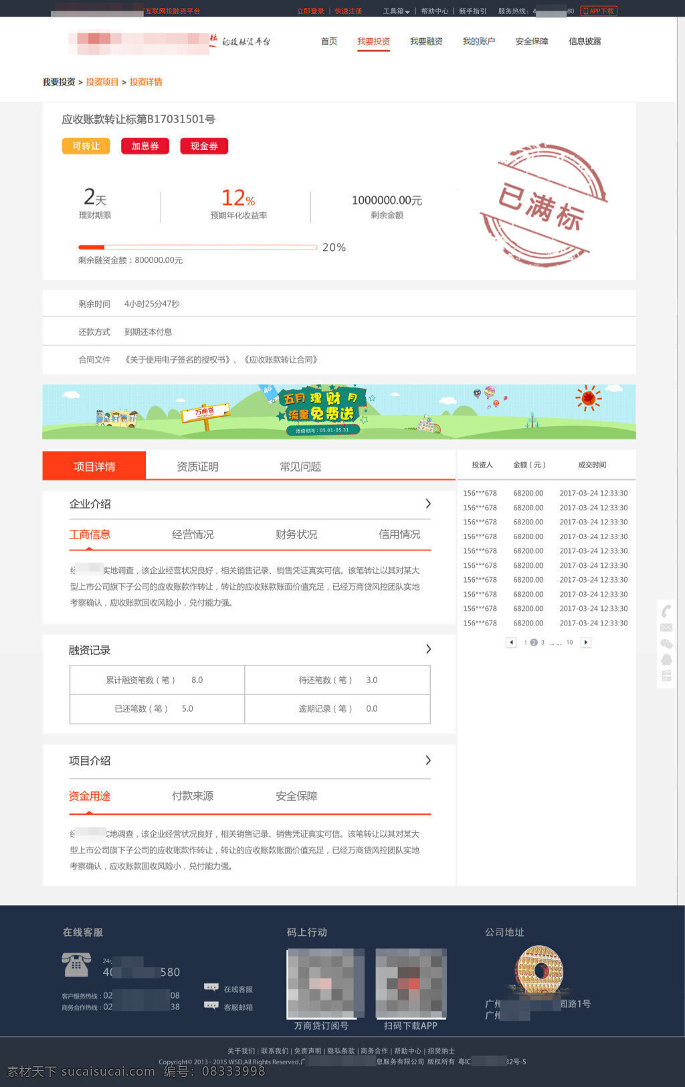This screenshot has height=1087, width=685.
Task: Click the telephone icon under 在线客服
Action: click(76, 965)
